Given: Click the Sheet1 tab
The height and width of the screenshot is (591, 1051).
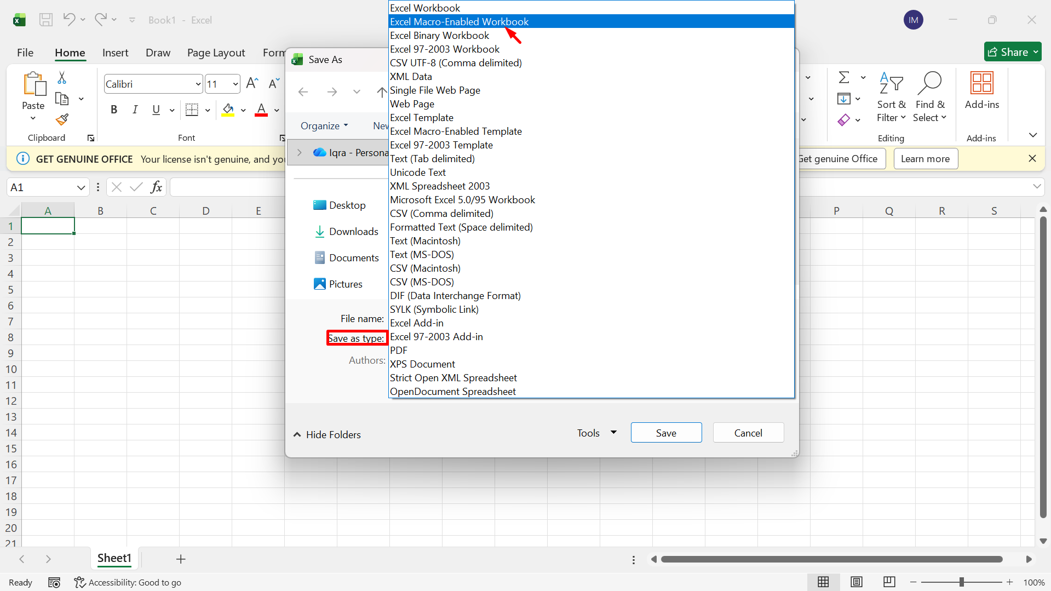Looking at the screenshot, I should pos(114,558).
